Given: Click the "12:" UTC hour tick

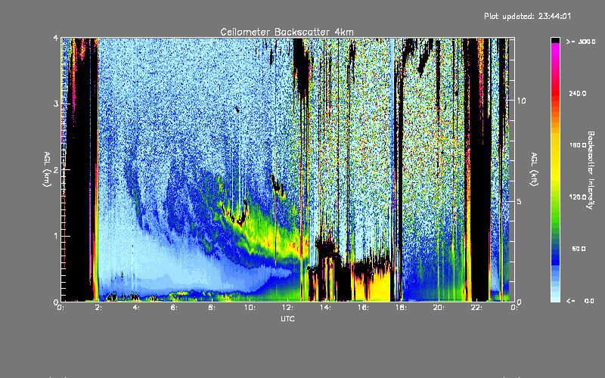Looking at the screenshot, I should (287, 308).
